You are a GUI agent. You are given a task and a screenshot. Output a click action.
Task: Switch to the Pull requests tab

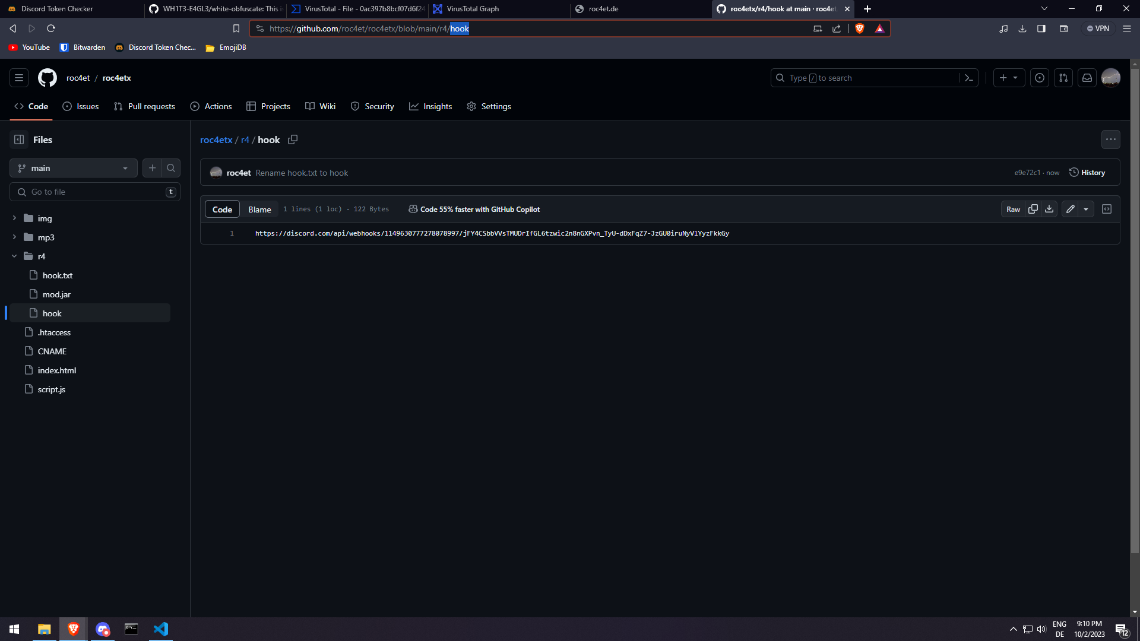pos(144,106)
